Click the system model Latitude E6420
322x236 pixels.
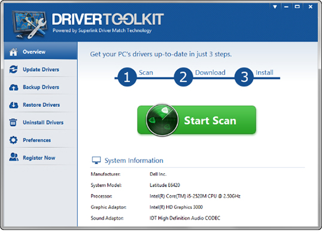165,185
